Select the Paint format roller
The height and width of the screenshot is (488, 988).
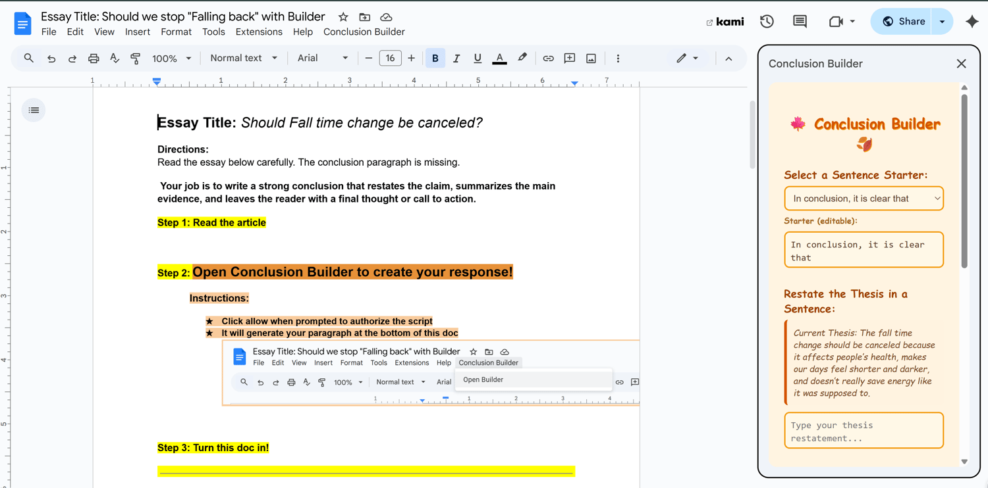pyautogui.click(x=136, y=59)
